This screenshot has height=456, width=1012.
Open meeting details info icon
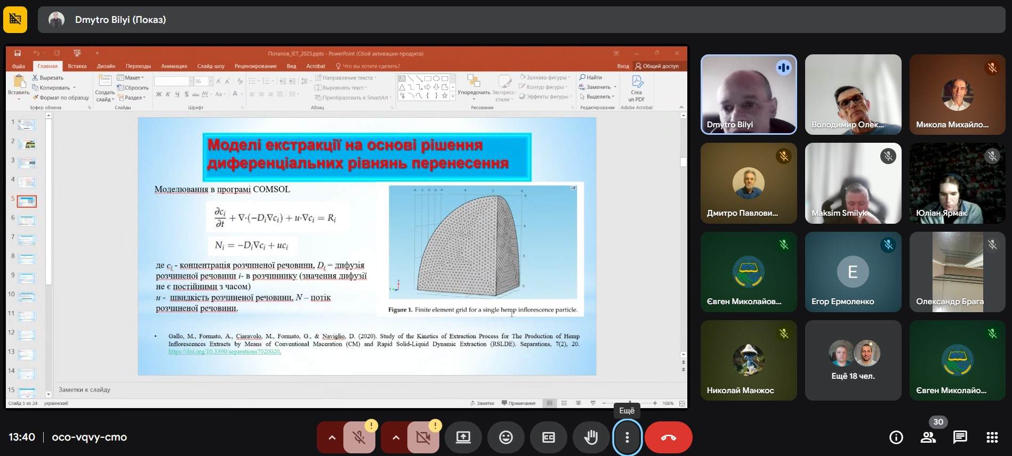pos(896,437)
